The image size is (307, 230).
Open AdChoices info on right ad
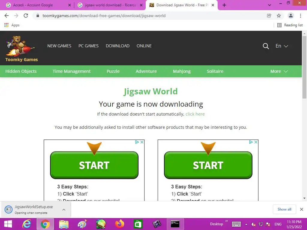tap(251, 142)
